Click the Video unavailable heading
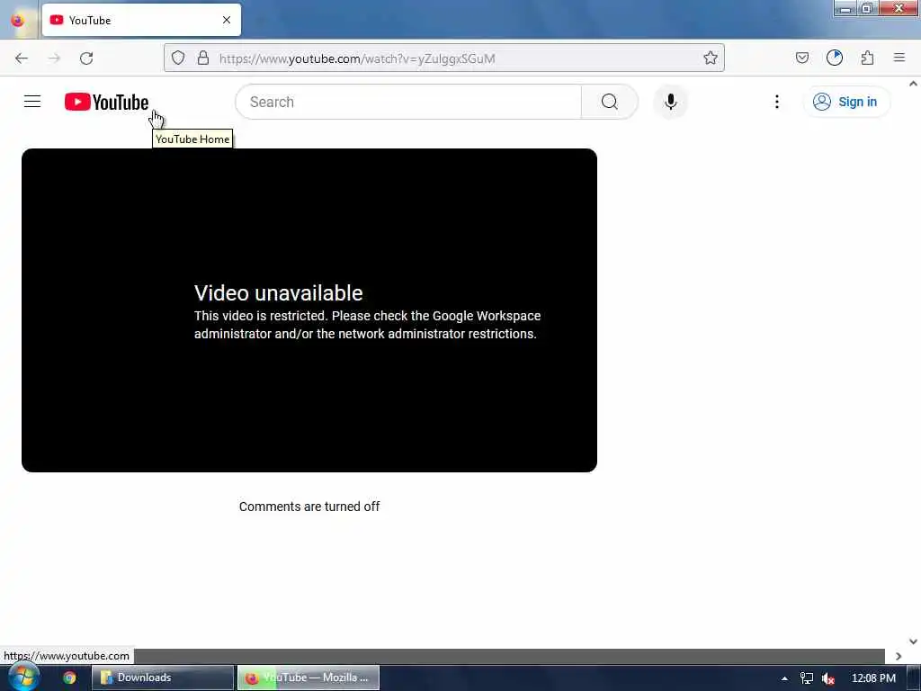921x691 pixels. coord(279,292)
